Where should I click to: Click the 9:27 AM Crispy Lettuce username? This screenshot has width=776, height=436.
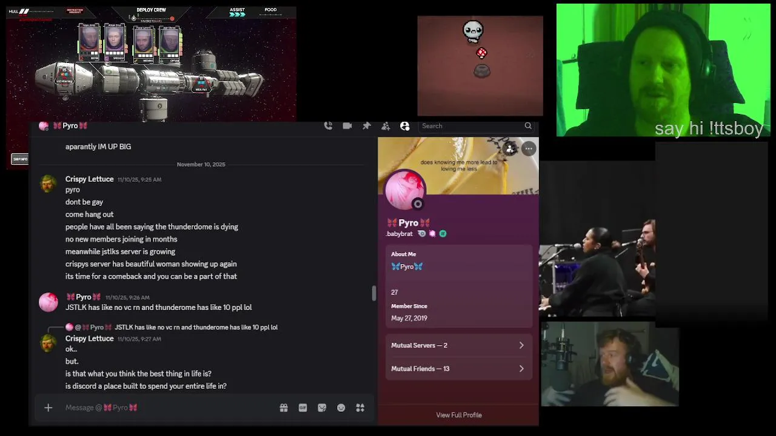tap(89, 339)
